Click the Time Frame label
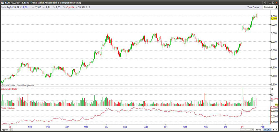The width and height of the screenshot is (279, 132). point(253,7)
